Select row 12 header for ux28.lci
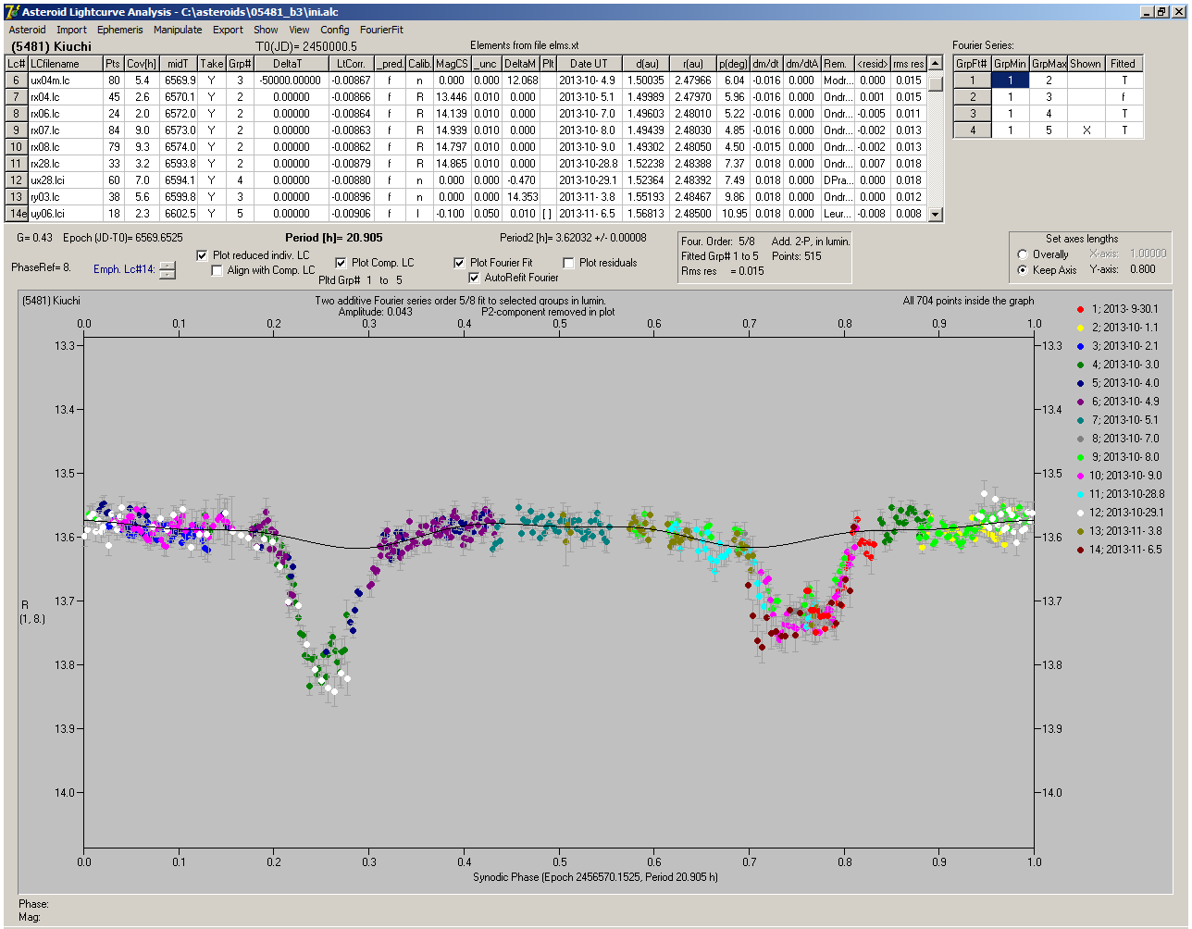 click(17, 180)
